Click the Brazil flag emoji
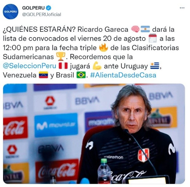190x187 pixels. click(x=81, y=75)
